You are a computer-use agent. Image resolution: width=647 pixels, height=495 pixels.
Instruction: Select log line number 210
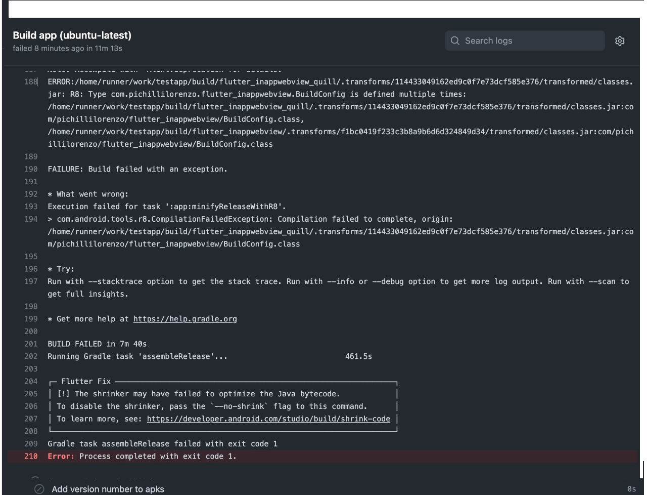[x=31, y=456]
